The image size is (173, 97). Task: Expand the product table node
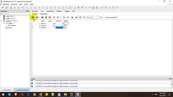(6, 25)
